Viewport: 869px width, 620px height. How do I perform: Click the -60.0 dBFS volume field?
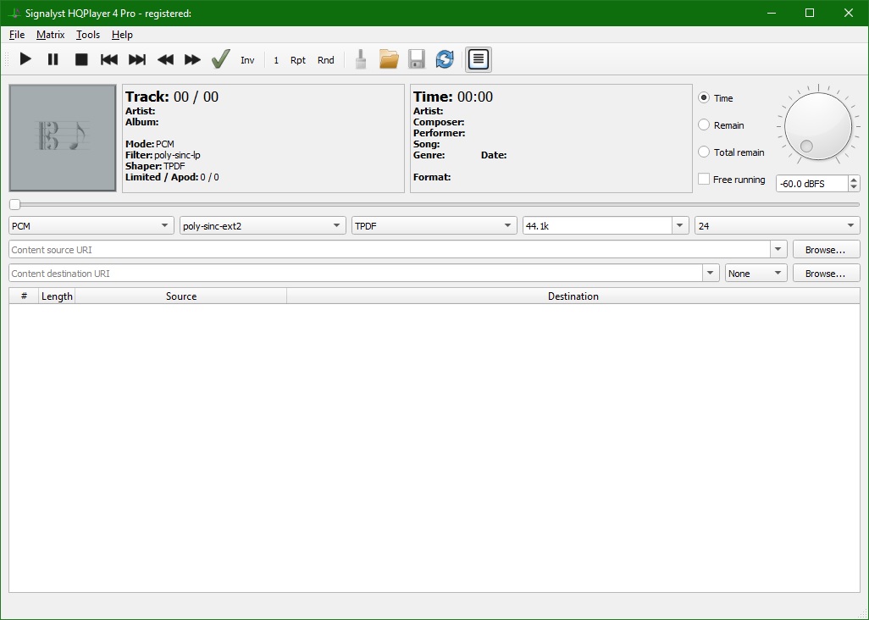(812, 184)
